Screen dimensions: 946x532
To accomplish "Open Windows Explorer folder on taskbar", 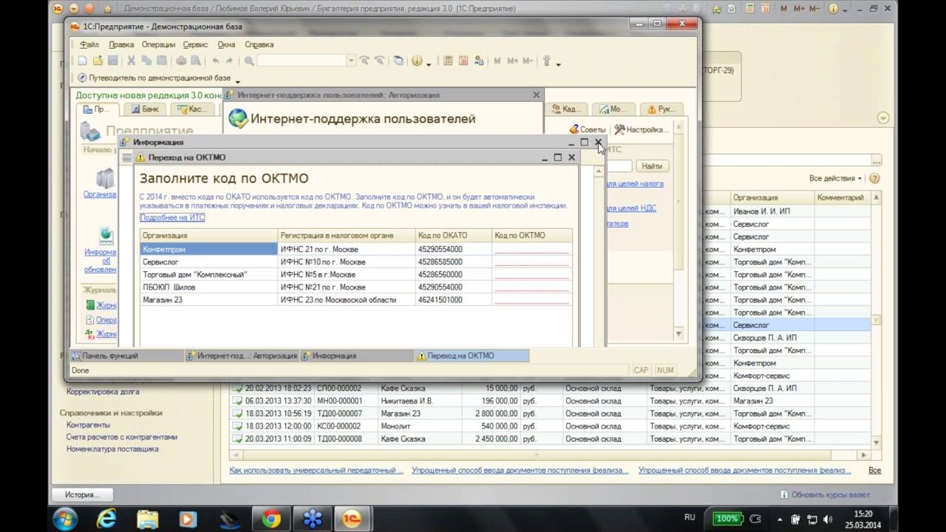I will [148, 519].
